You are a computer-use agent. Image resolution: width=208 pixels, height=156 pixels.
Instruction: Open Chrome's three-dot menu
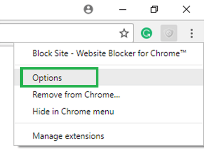[x=192, y=33]
